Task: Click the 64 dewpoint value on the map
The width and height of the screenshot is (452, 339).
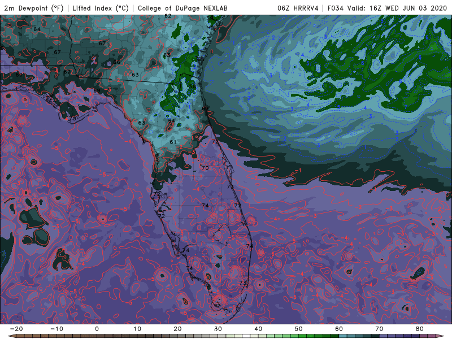Action: pyautogui.click(x=37, y=29)
